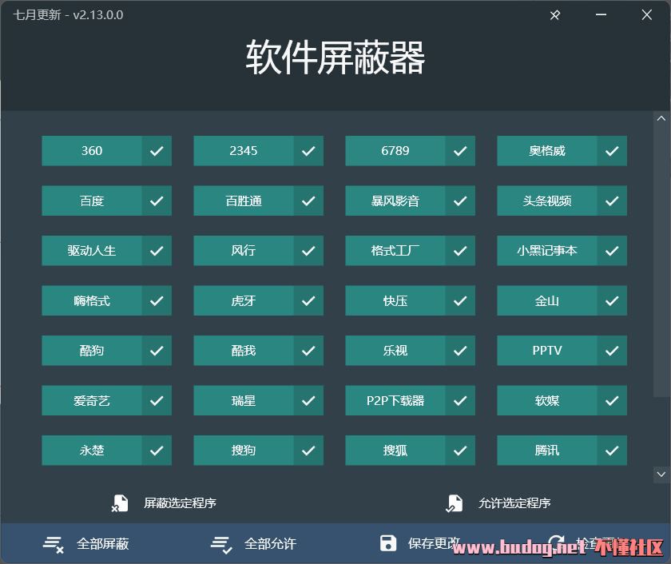Toggle the checkmark for 虎牙
Screen dimensions: 671x564
(x=308, y=301)
